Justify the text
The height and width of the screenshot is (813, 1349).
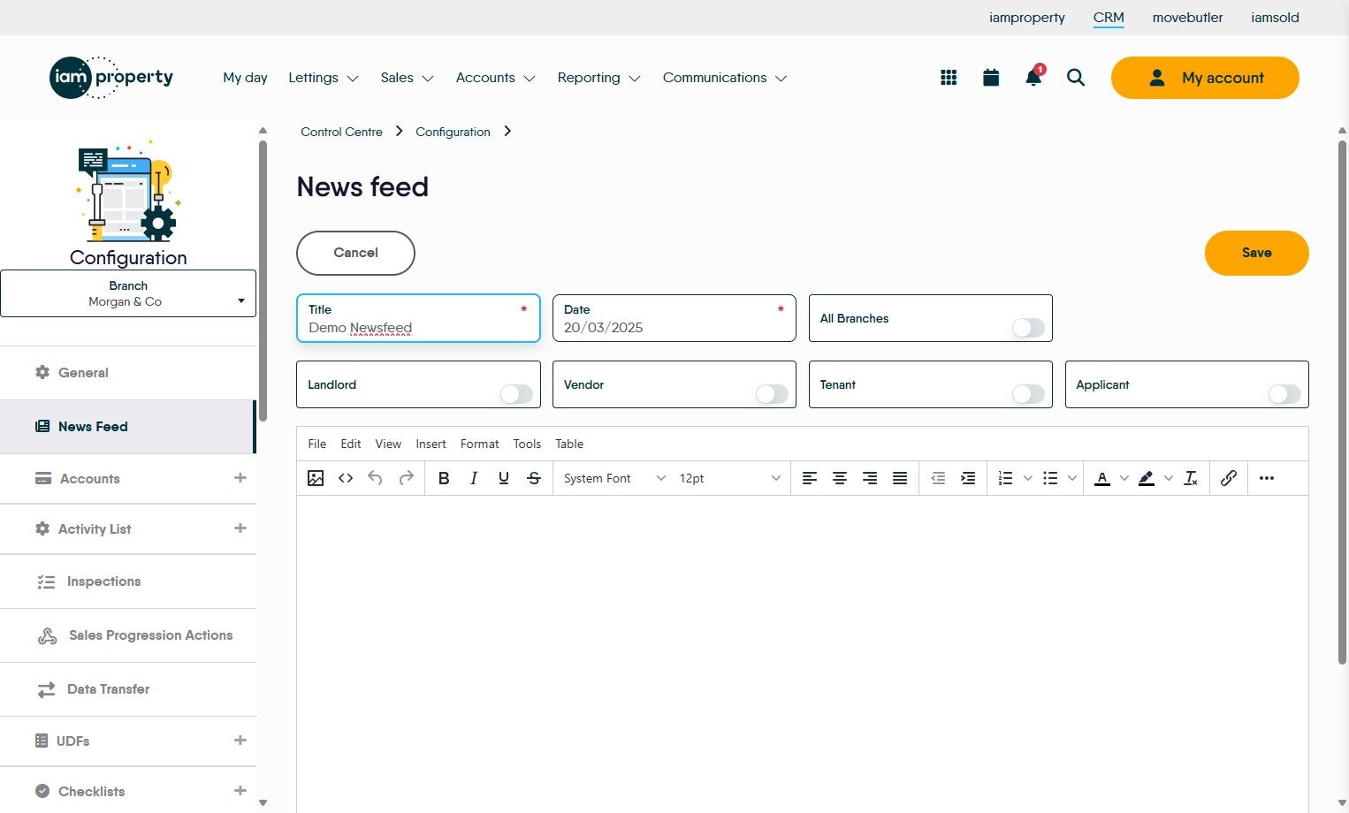click(x=900, y=478)
